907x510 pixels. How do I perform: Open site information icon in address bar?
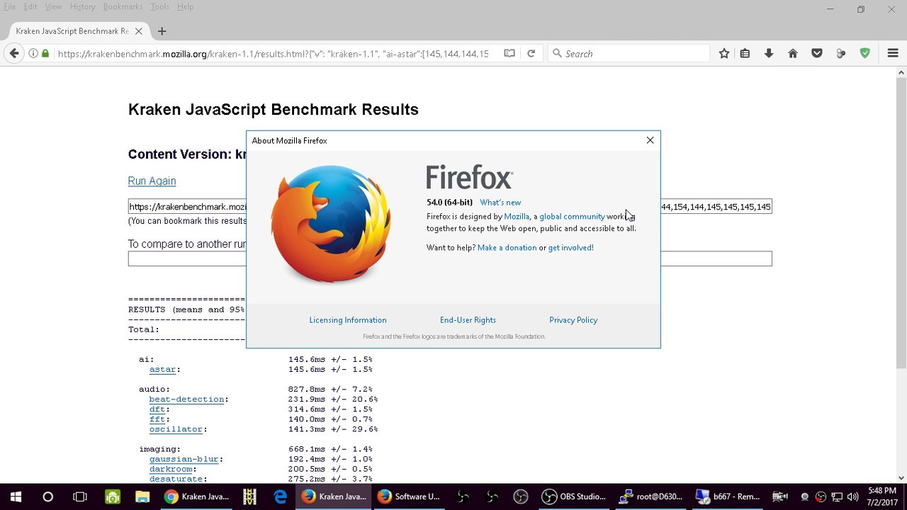coord(33,53)
